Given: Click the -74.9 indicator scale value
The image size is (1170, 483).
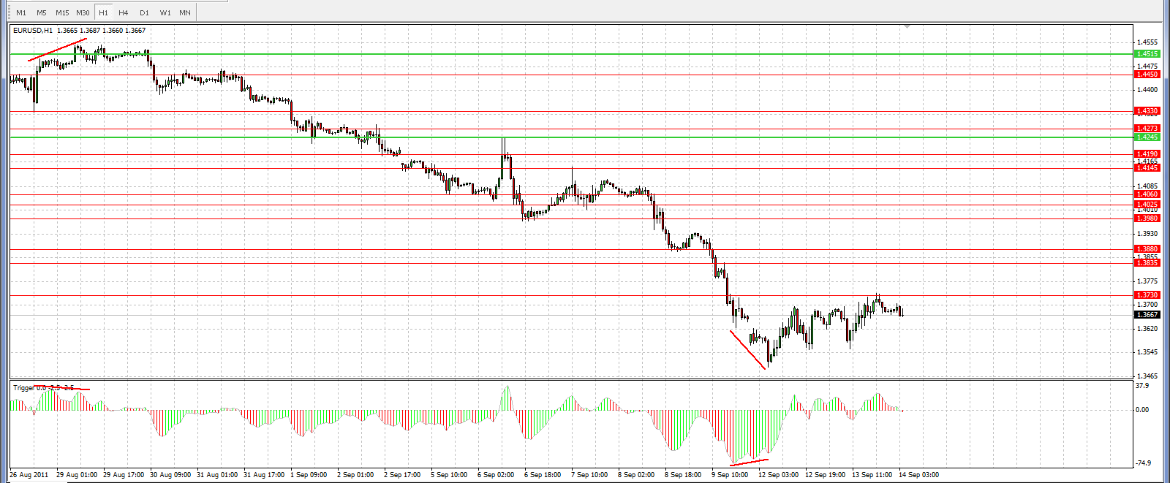Looking at the screenshot, I should tap(1143, 463).
